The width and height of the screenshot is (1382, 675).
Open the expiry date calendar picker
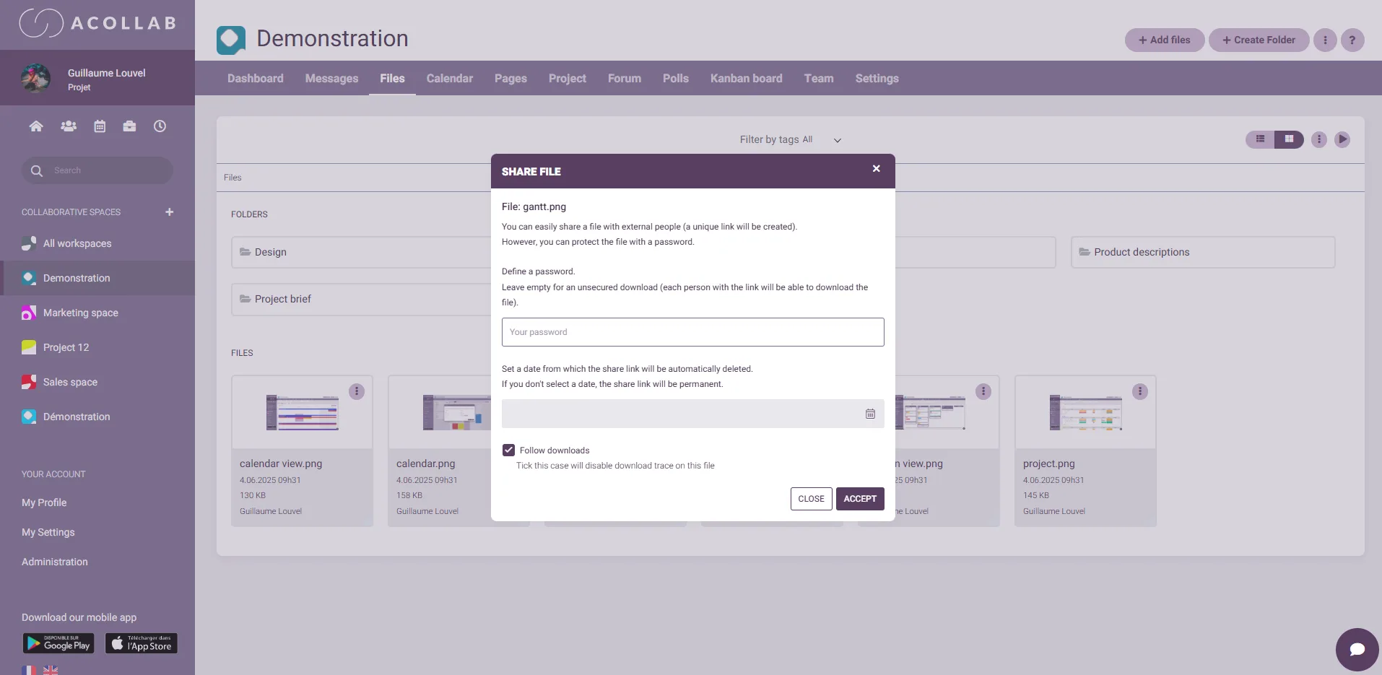point(870,414)
